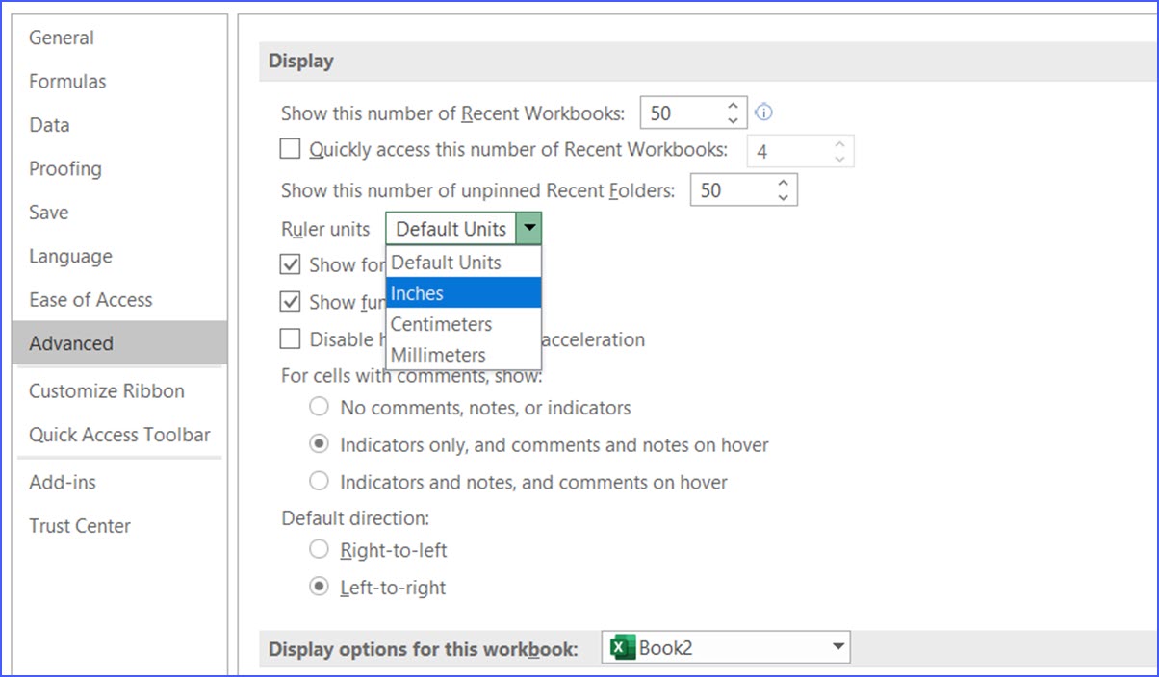Enable quick access to Recent Workbooks
The image size is (1159, 677).
(290, 149)
